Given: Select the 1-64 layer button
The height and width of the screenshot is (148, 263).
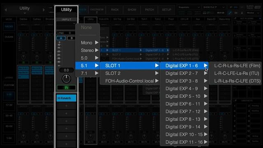Looking at the screenshot, I should tap(9, 138).
